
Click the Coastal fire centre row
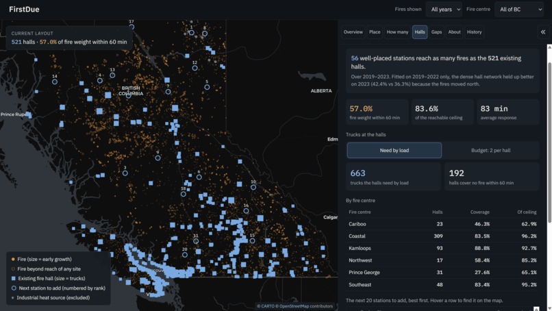(442, 236)
